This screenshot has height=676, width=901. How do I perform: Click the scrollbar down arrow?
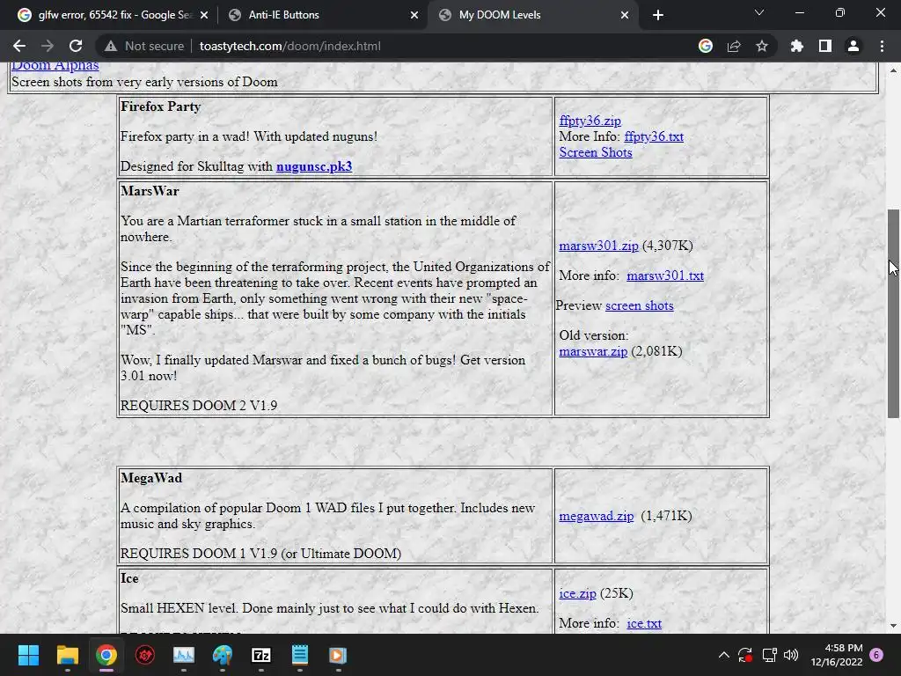pos(893,626)
